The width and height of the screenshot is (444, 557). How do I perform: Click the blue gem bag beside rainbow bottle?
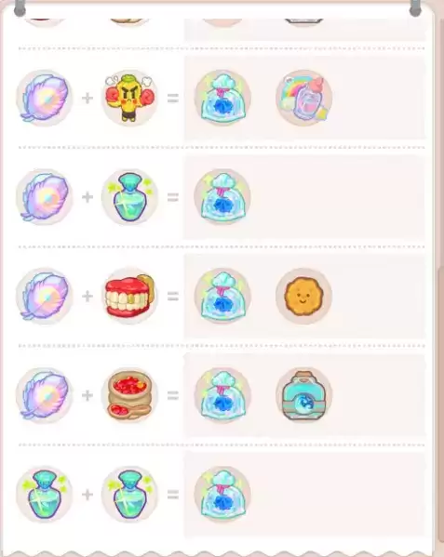(x=222, y=98)
